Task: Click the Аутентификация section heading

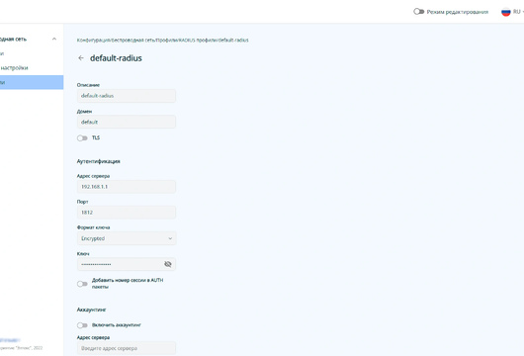Action: click(x=98, y=161)
